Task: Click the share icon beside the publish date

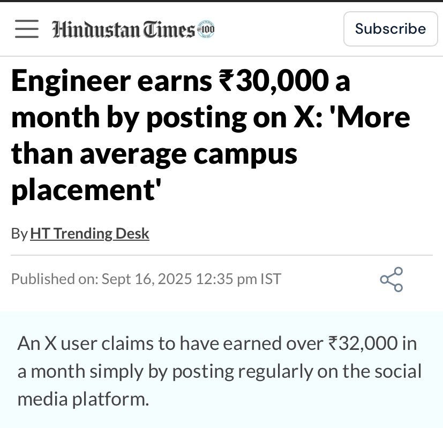Action: coord(391,279)
